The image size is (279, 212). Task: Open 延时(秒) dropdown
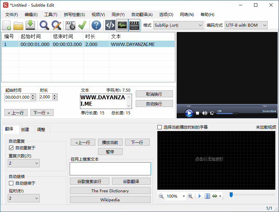coord(24,198)
